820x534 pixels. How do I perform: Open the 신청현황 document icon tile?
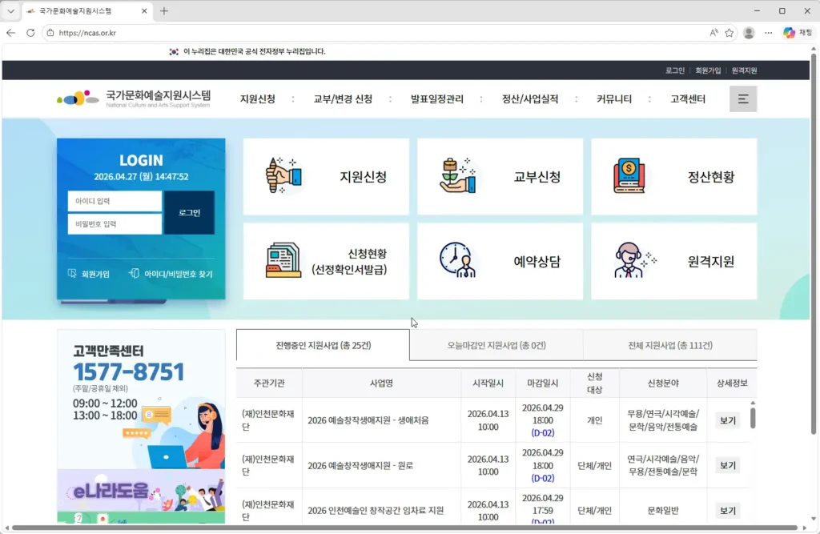326,261
